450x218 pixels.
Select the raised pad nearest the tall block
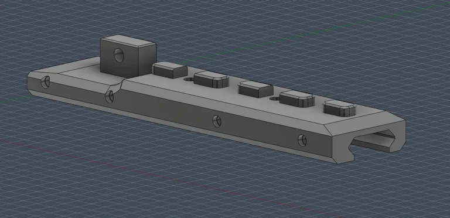click(x=169, y=70)
